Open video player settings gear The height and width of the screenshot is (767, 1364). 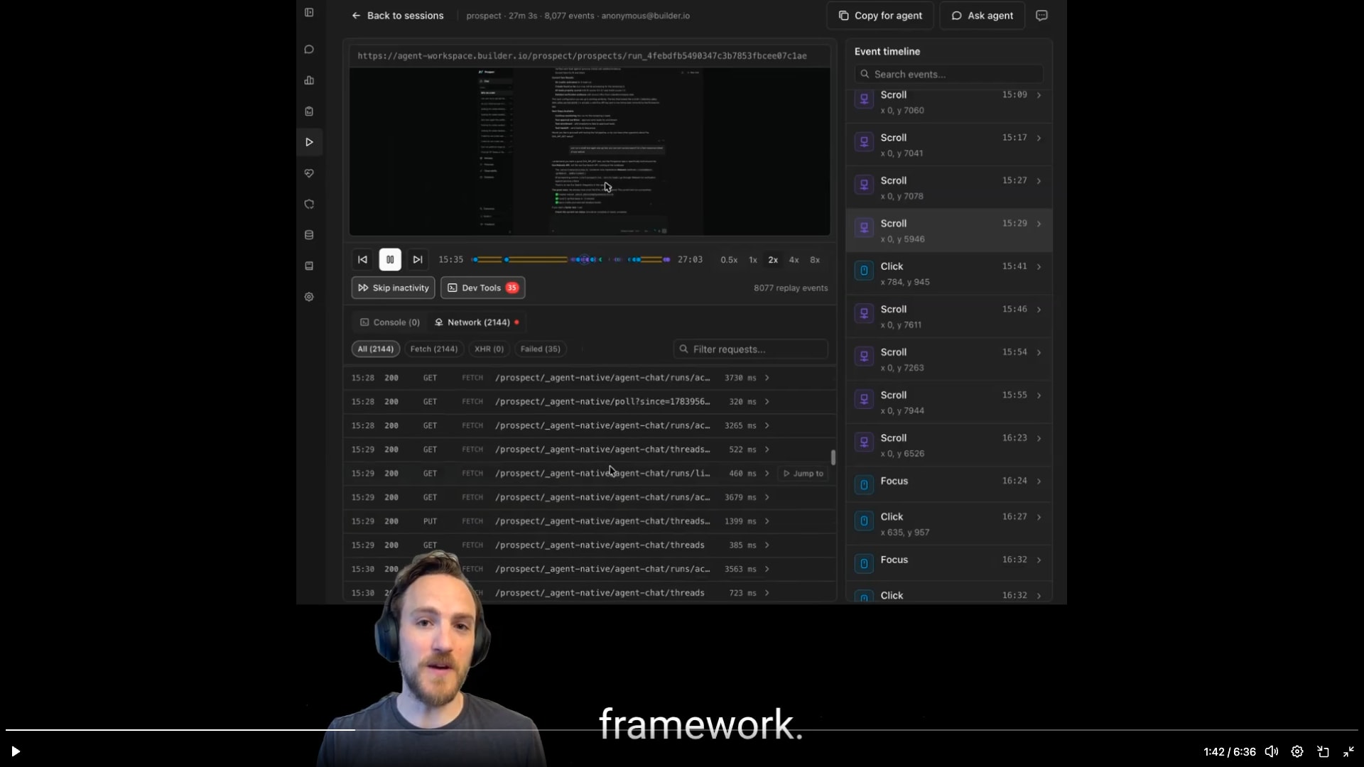pyautogui.click(x=1297, y=751)
